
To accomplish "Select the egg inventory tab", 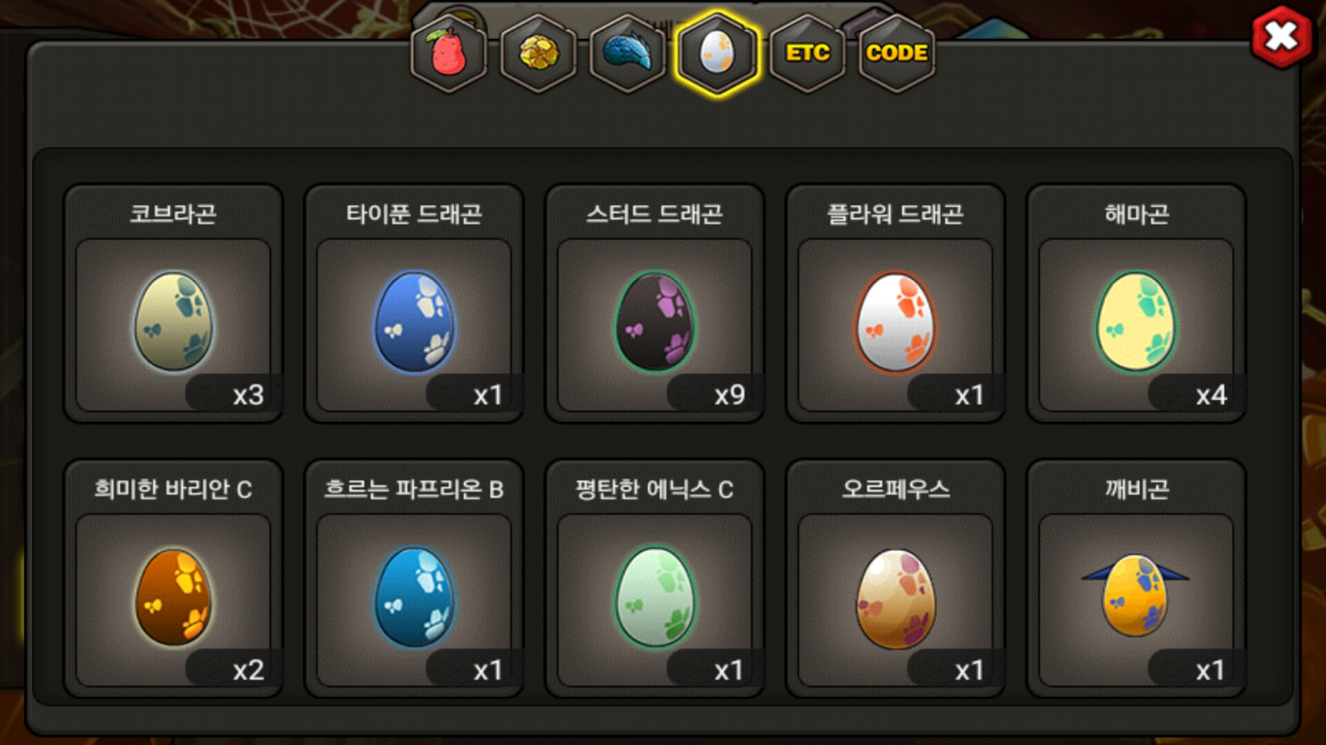I will point(718,53).
